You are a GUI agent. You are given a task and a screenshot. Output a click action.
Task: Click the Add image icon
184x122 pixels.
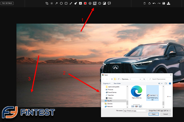[x=95, y=3]
